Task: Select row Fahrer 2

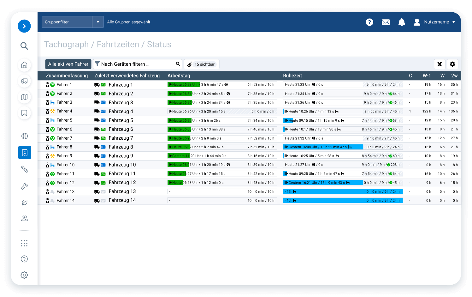Action: pos(249,94)
